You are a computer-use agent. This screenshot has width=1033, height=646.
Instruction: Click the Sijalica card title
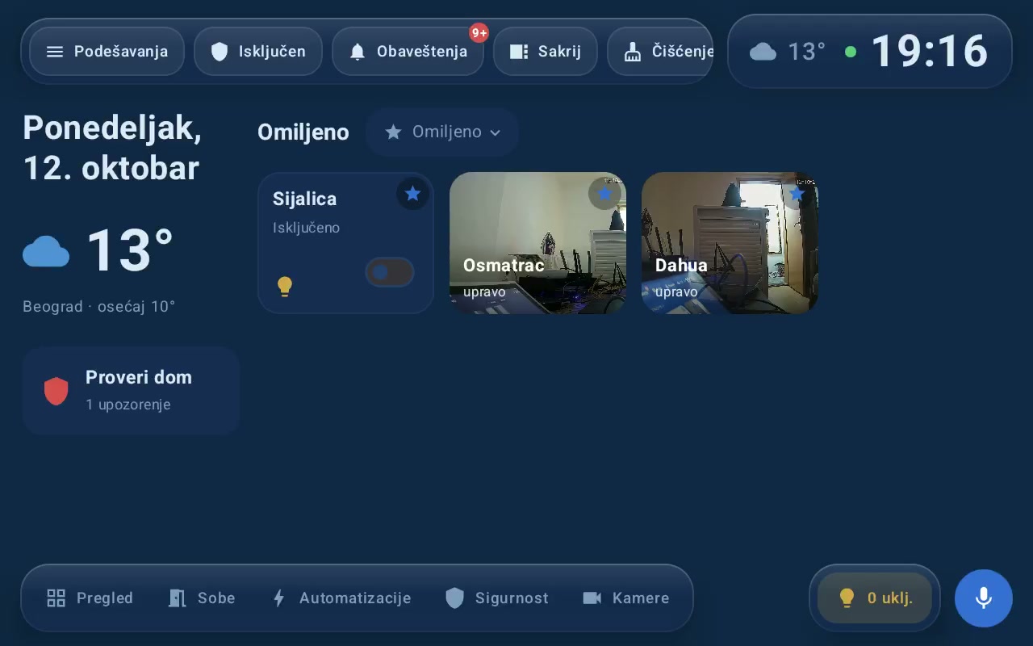point(305,199)
